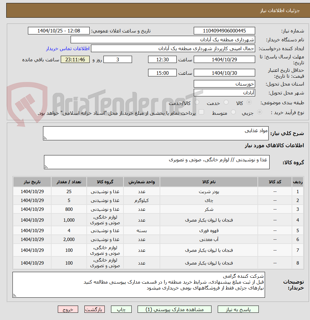Open مشاهده مدارک پیوستی (1) button
Image resolution: width=310 pixels, height=320 pixels.
tap(174, 309)
